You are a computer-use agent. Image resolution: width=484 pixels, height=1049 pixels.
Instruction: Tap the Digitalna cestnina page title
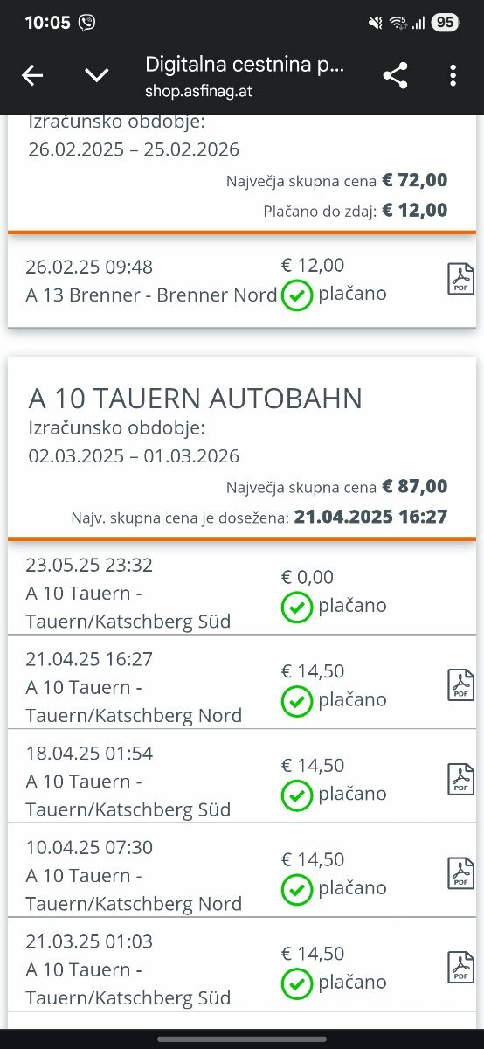point(245,64)
